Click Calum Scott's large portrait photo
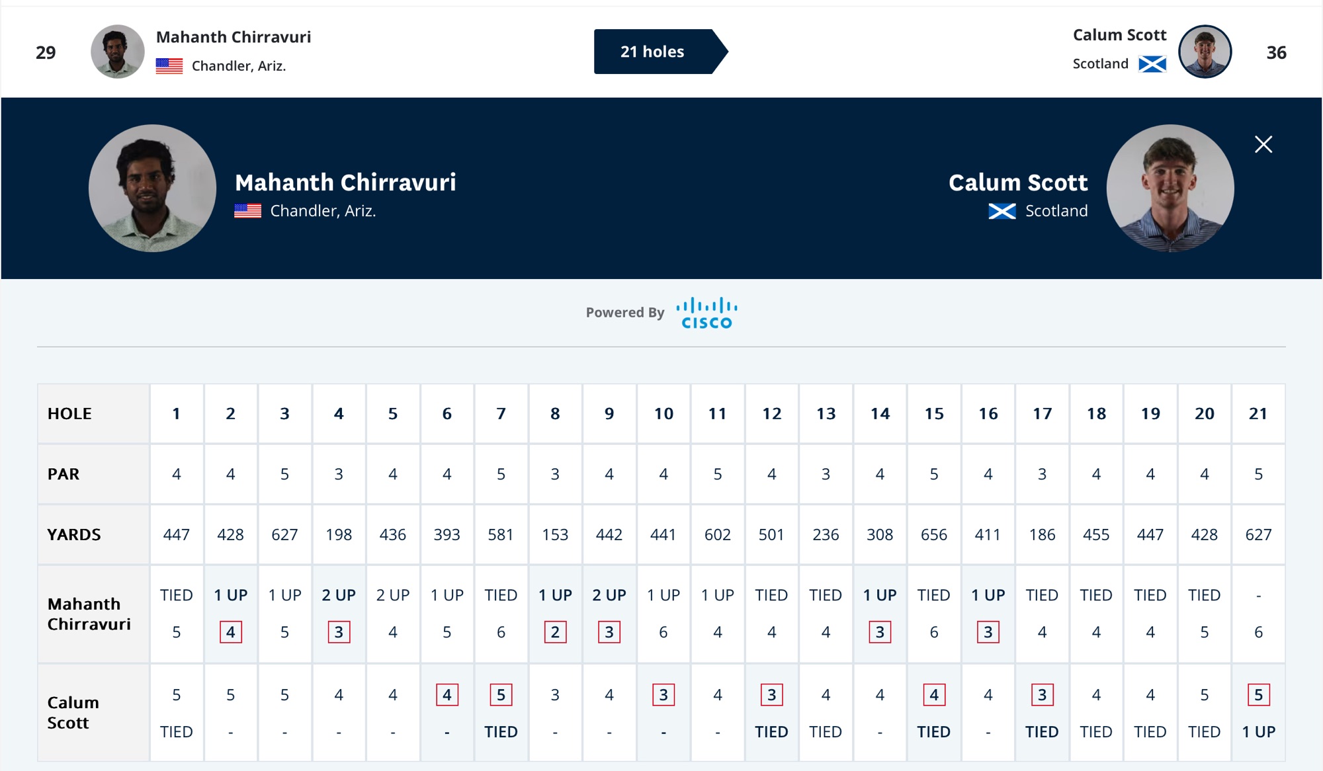 point(1170,188)
